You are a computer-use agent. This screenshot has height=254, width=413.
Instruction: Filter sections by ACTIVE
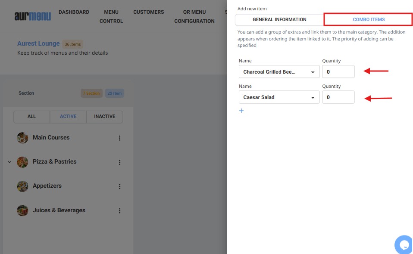[x=68, y=117]
